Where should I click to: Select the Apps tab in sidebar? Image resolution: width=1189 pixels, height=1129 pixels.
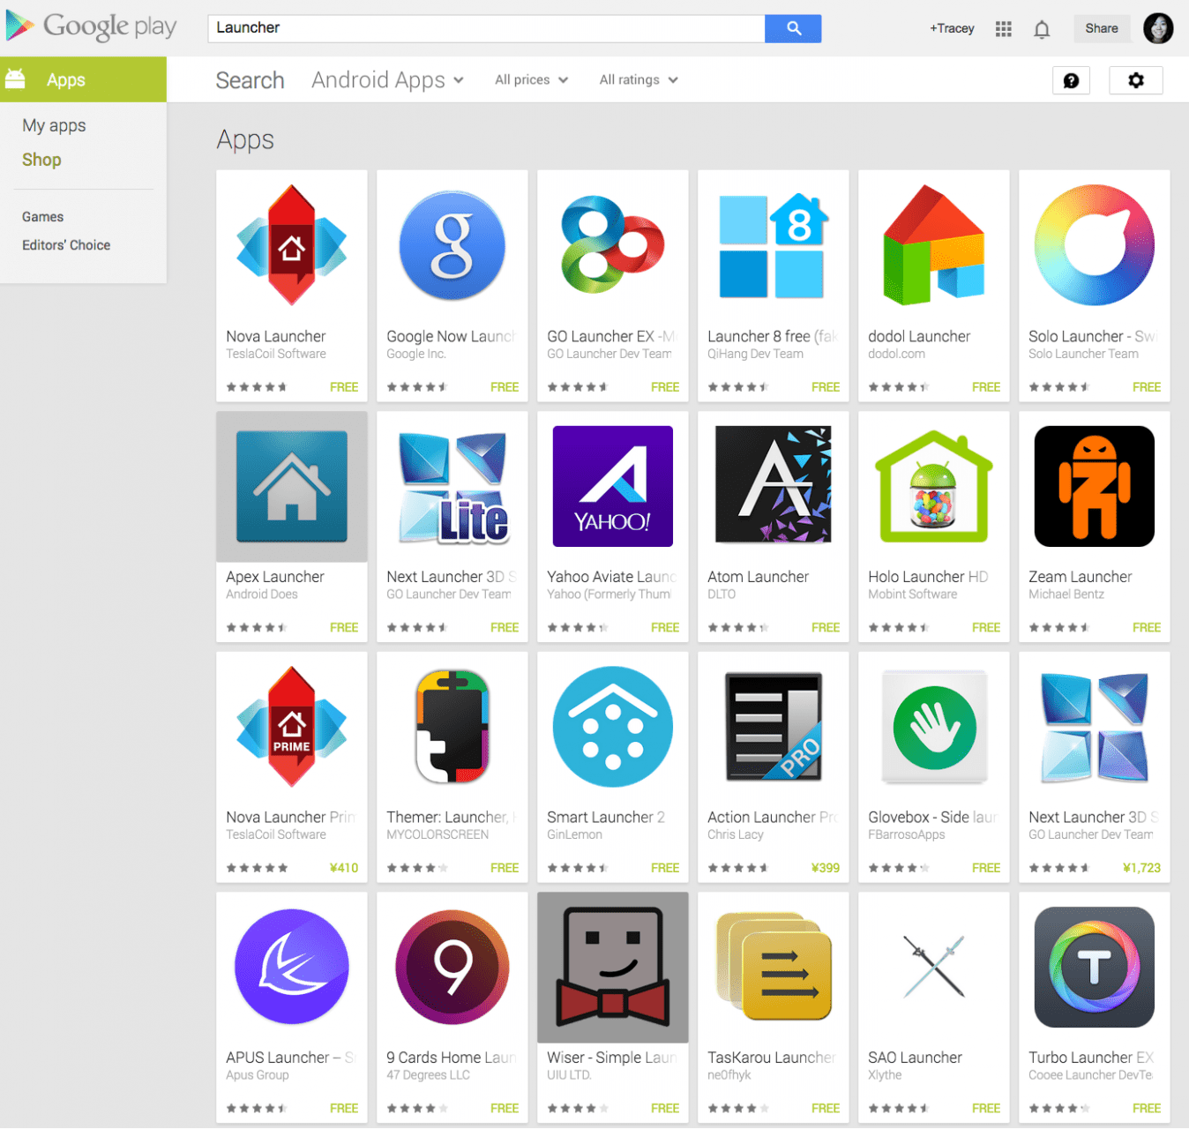click(x=83, y=79)
